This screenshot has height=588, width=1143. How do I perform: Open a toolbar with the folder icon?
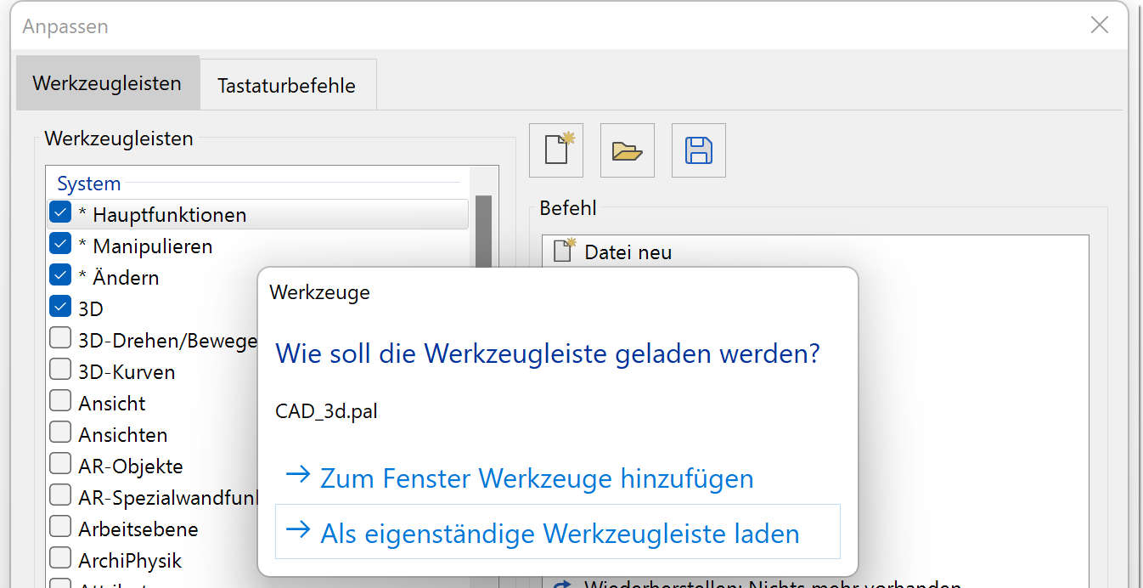coord(628,150)
